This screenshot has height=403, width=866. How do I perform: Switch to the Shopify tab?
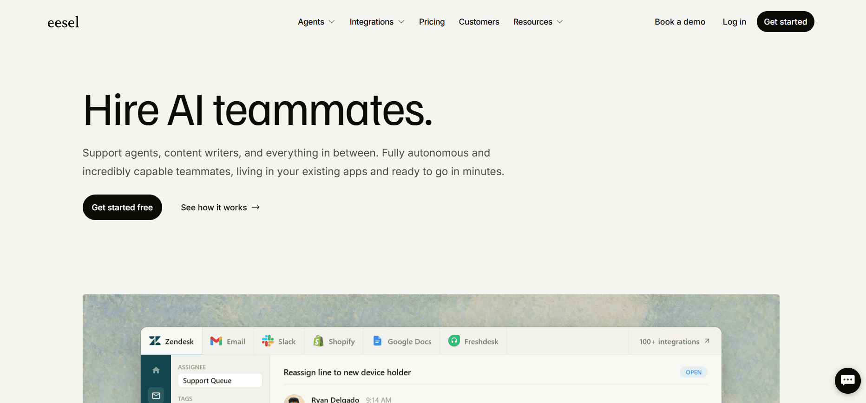(x=334, y=341)
